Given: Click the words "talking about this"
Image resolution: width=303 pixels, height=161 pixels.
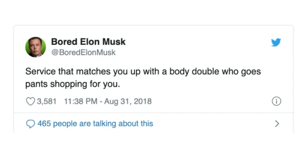Looking at the screenshot, I should pos(123,124).
